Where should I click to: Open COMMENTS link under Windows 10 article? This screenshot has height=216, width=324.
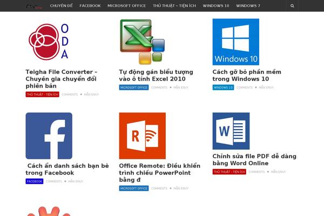[x=245, y=87]
